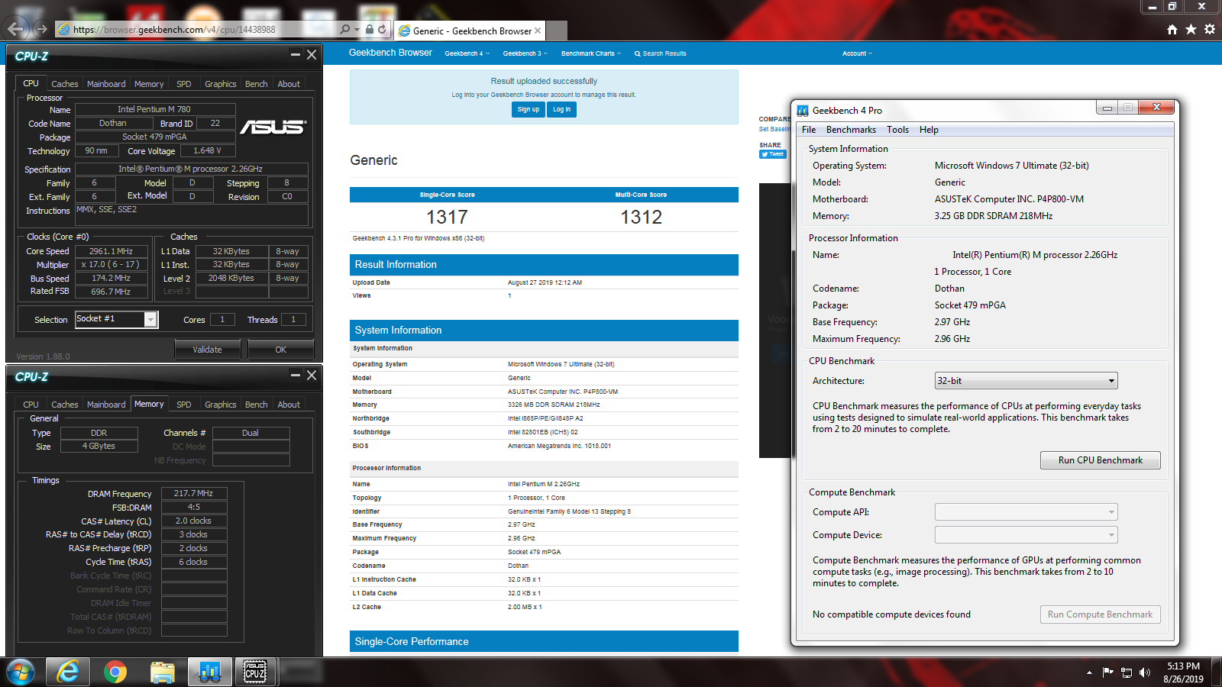Close the Geekbench Browser tab
Image resolution: width=1222 pixels, height=687 pixels.
[x=538, y=31]
